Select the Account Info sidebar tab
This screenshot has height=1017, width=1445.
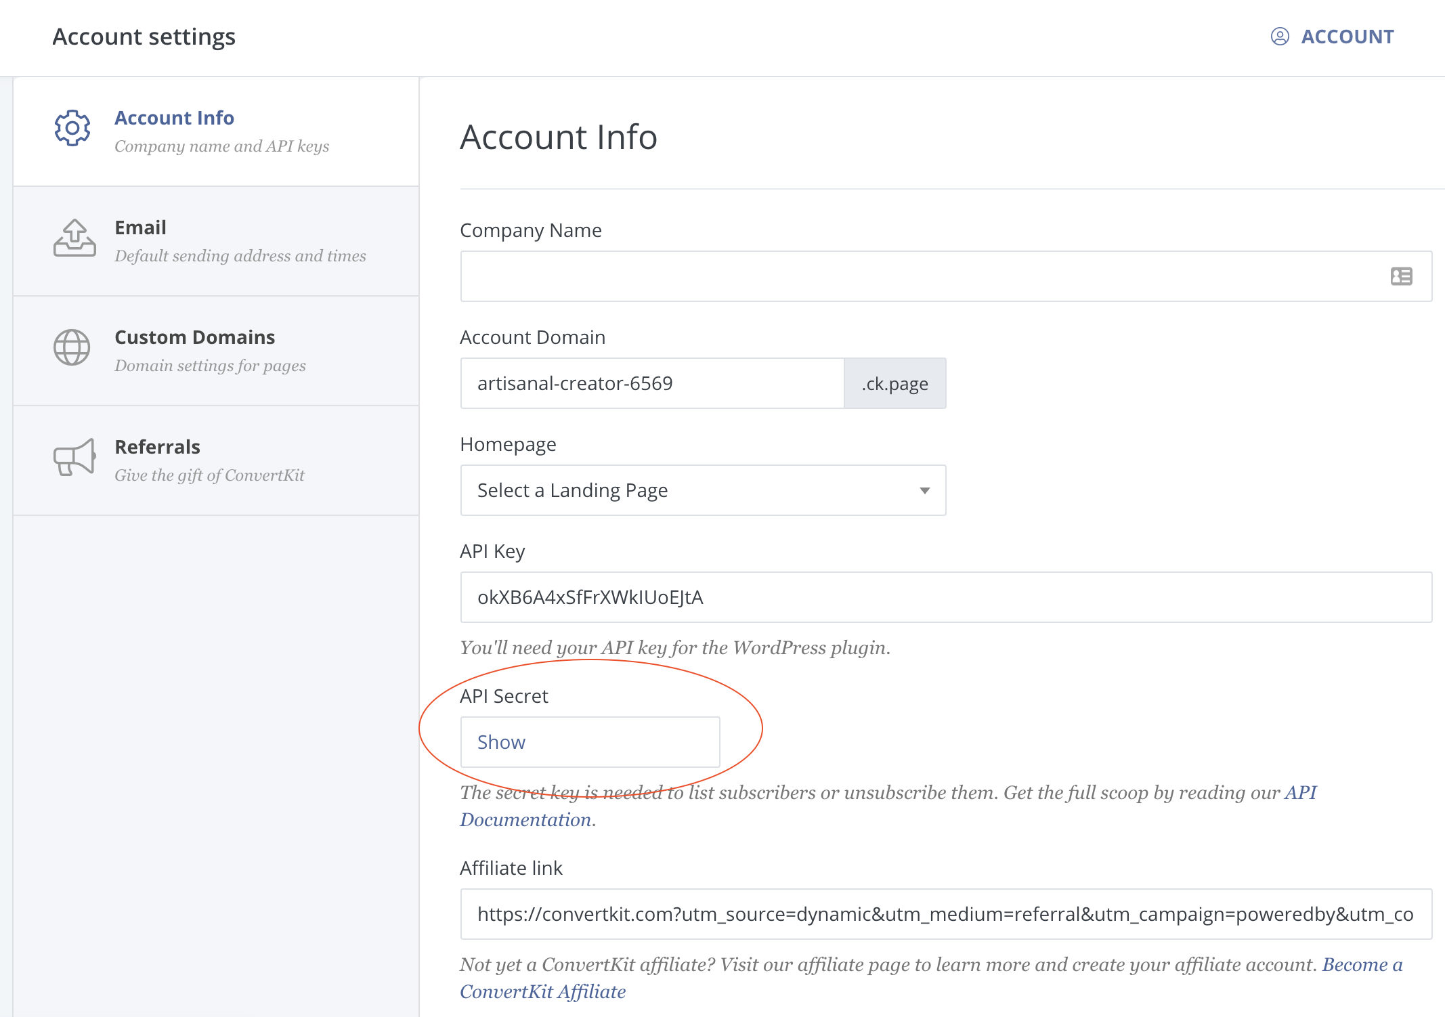pos(216,131)
